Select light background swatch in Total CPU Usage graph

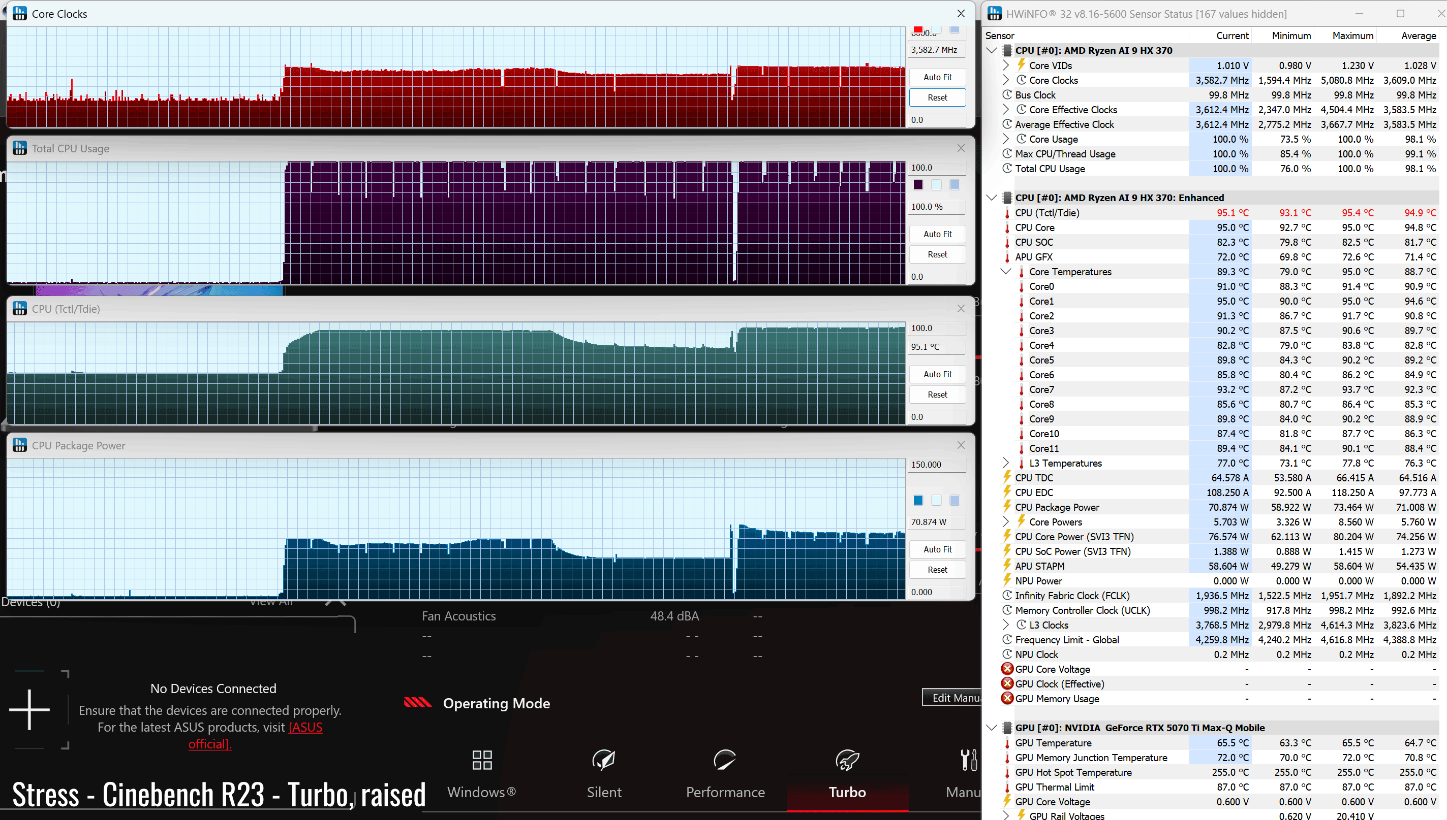(x=936, y=185)
